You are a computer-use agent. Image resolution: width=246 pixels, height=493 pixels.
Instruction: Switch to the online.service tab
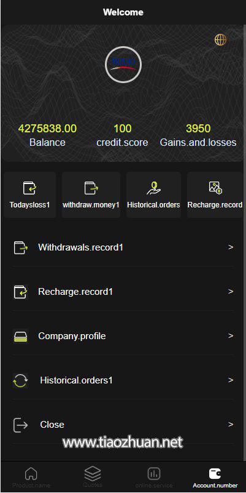coord(154,477)
